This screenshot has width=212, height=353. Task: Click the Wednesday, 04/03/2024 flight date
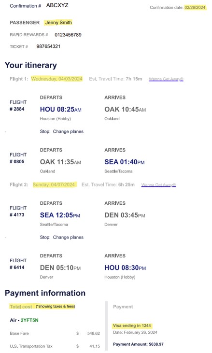pos(57,79)
